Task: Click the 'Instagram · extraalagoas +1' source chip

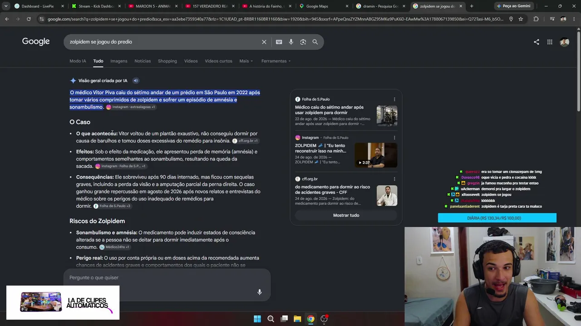Action: 131,107
